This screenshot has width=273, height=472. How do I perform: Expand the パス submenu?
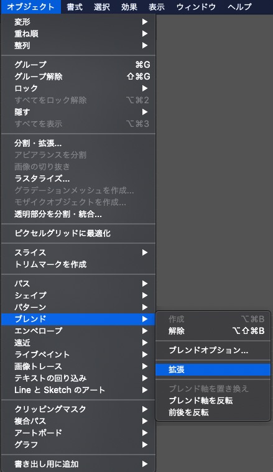[x=78, y=284]
